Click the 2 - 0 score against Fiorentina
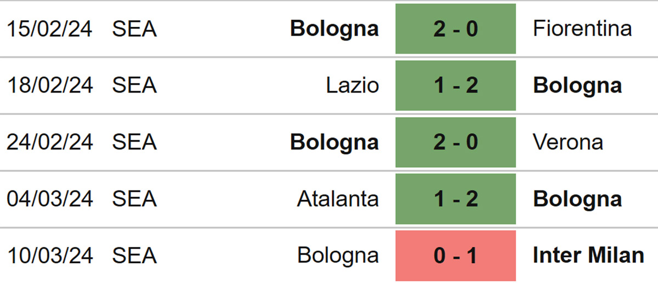This screenshot has width=658, height=283. click(x=456, y=28)
